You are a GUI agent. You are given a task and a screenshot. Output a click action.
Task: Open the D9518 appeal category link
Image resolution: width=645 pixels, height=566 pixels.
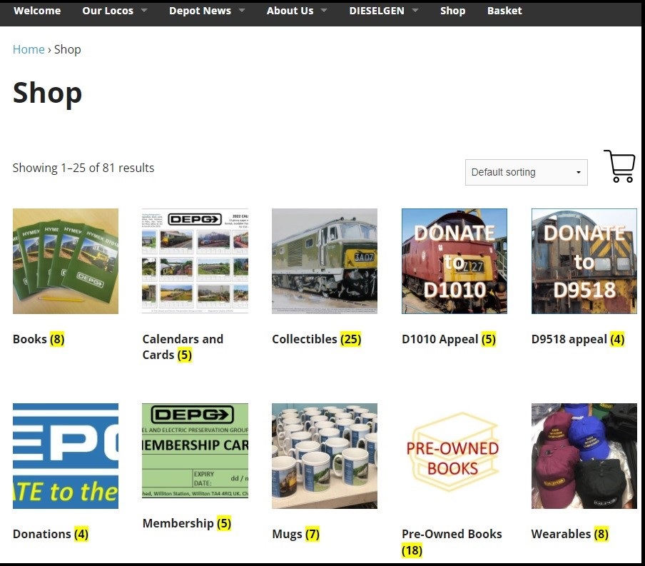point(578,339)
